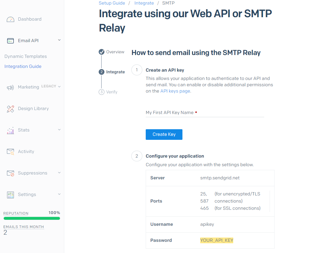The width and height of the screenshot is (323, 253).
Task: Focus the My First API Key Name field
Action: pyautogui.click(x=205, y=113)
